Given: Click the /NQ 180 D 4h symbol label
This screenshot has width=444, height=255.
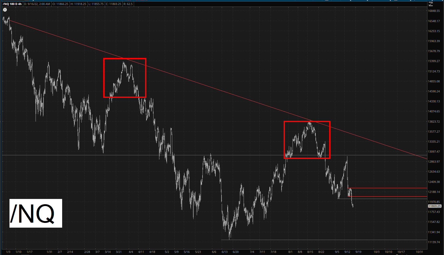Looking at the screenshot, I should pos(12,4).
